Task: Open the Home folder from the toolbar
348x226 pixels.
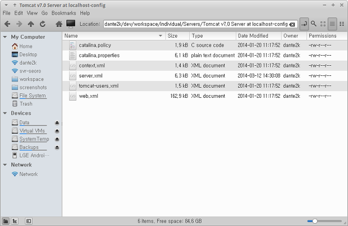Action: (x=59, y=24)
